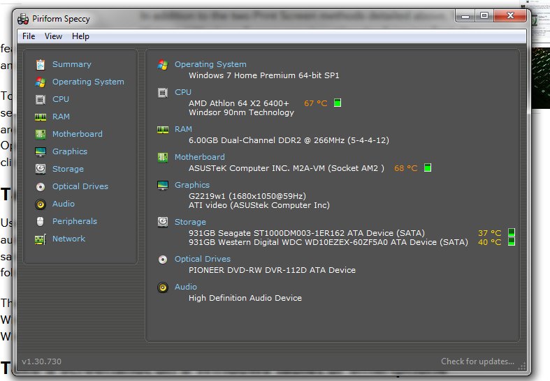Click the Motherboard icon in sidebar

[x=41, y=134]
